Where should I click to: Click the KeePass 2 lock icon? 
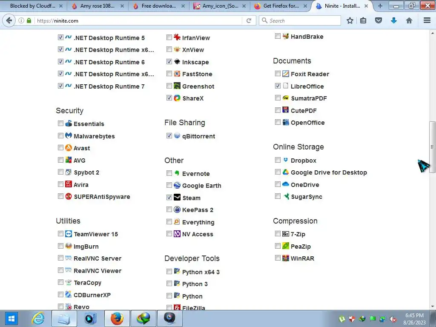tap(177, 209)
